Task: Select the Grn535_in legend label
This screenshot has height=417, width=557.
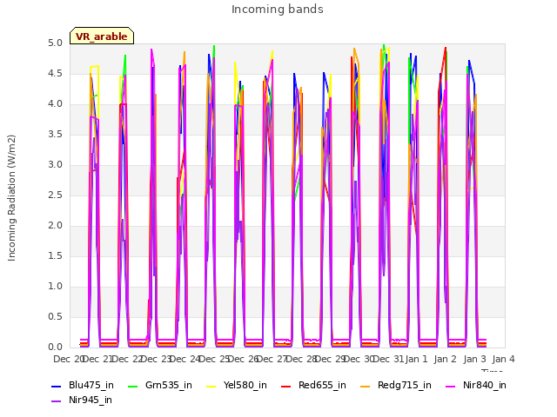Action: pyautogui.click(x=169, y=386)
